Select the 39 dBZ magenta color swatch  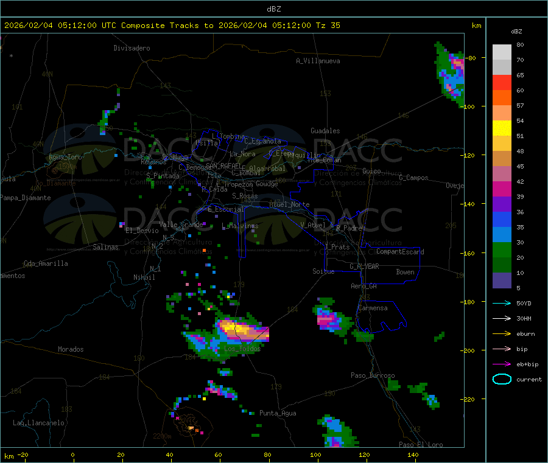(502, 189)
